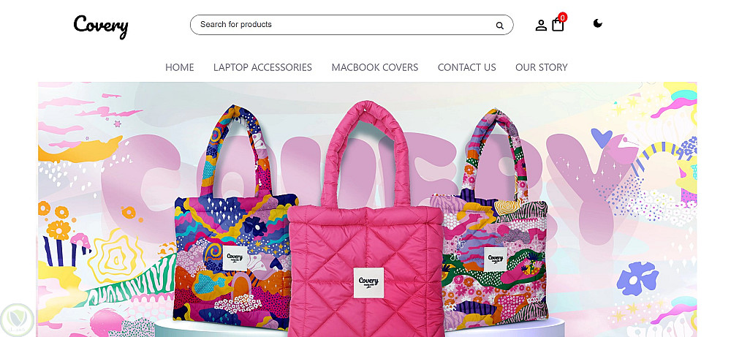Click the Covery logo in header

tap(101, 26)
